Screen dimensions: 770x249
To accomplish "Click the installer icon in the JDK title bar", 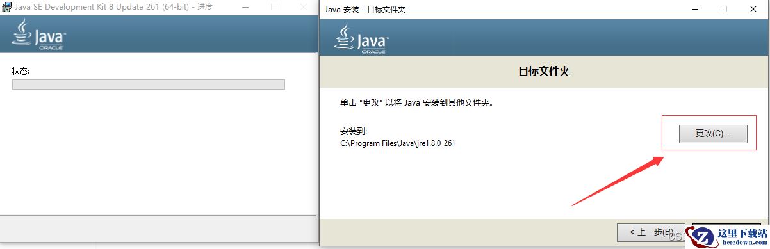I will (6, 7).
